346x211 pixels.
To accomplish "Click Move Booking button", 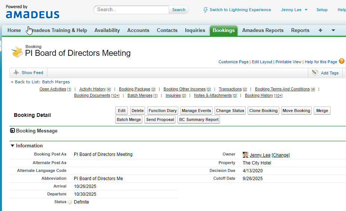I will click(x=296, y=111).
